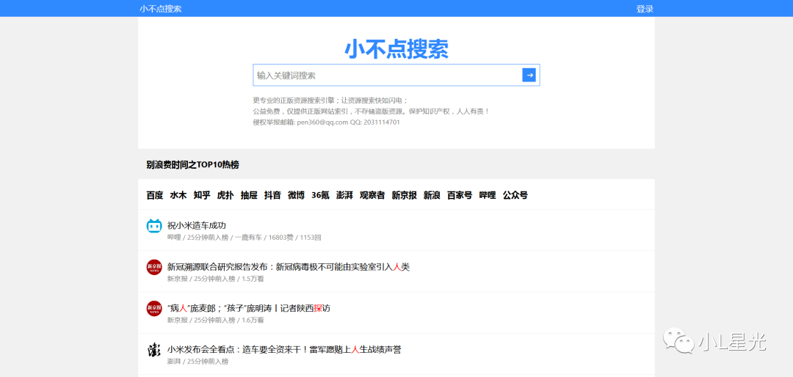Select the 新浪 tab

pyautogui.click(x=432, y=195)
